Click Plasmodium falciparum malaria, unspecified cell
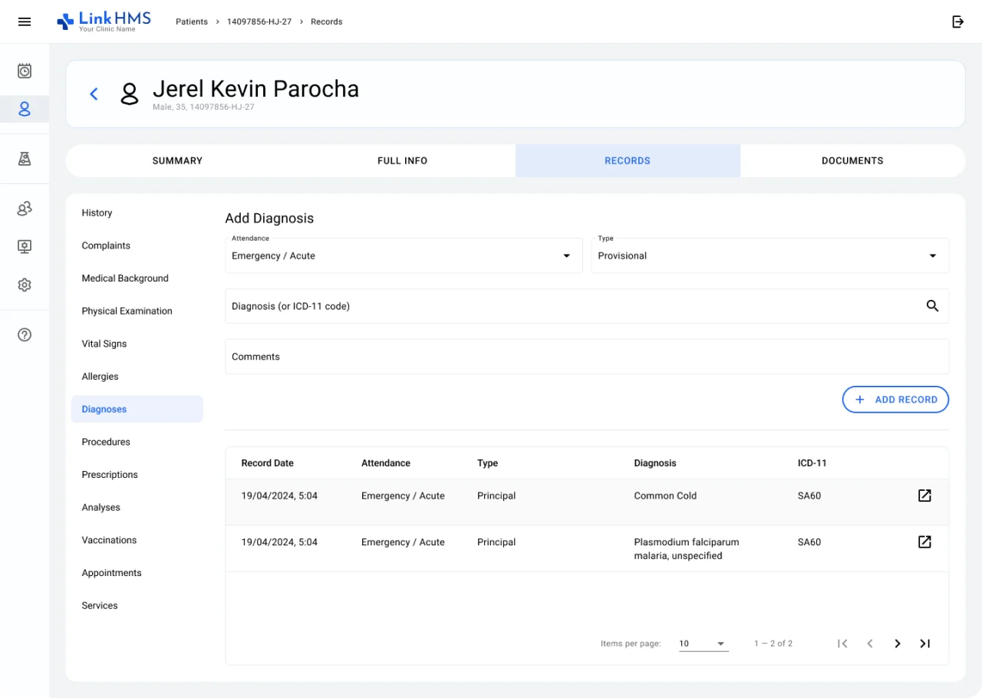The image size is (982, 698). click(x=687, y=548)
